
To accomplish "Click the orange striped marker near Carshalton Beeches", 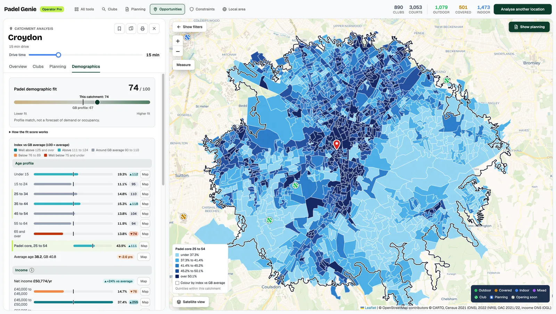I will tap(183, 217).
